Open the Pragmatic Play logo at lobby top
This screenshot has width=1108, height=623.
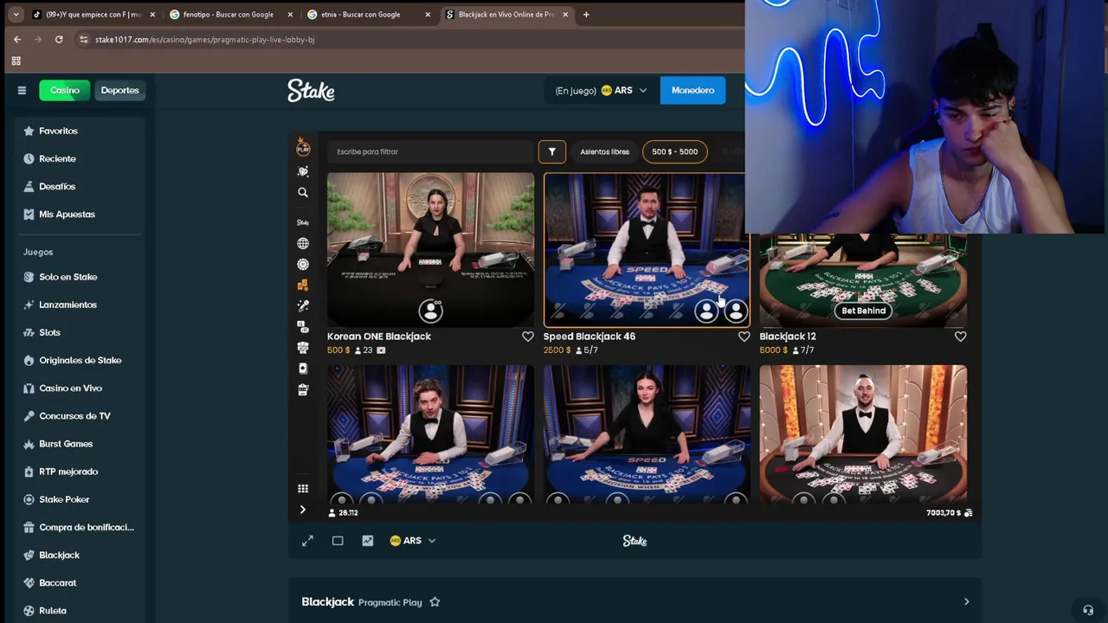(x=303, y=147)
